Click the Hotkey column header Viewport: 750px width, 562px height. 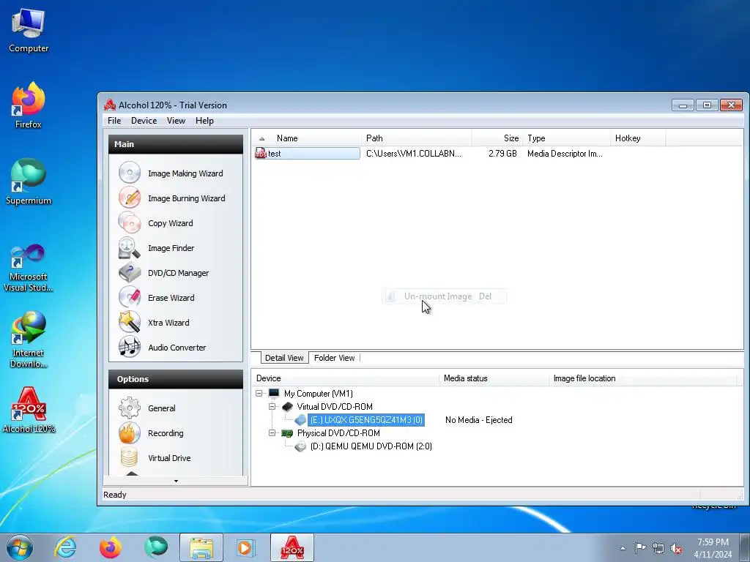[x=638, y=138]
